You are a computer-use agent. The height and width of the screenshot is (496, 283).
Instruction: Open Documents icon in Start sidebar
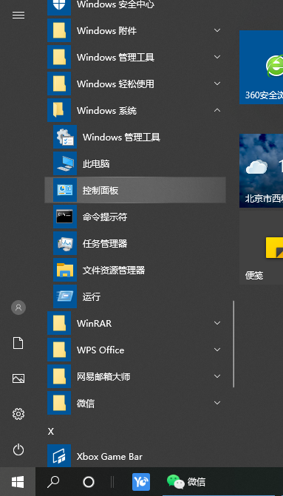[x=18, y=343]
